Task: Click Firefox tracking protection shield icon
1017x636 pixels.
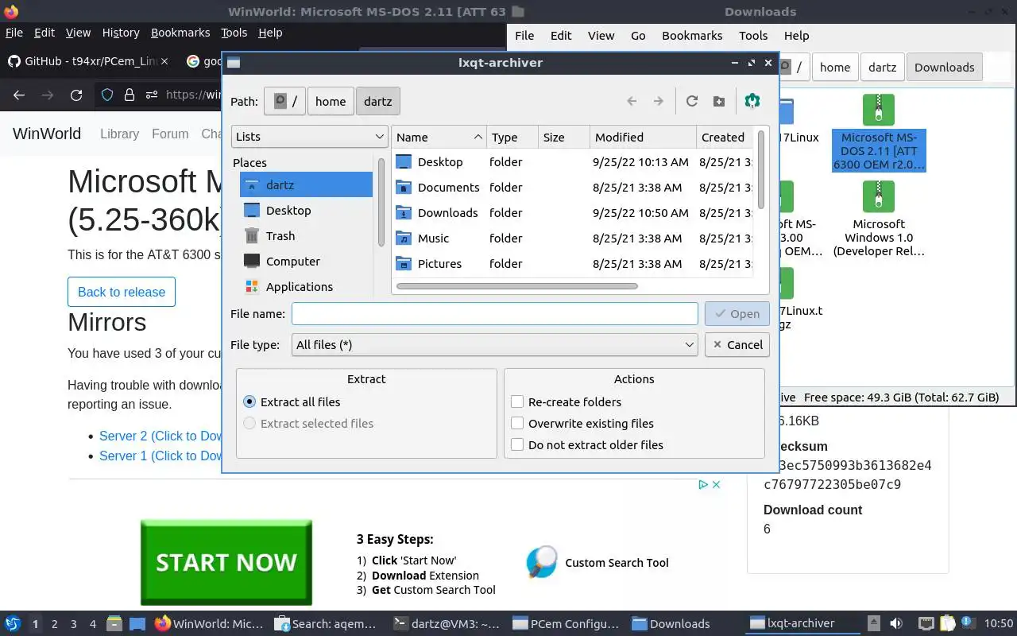Action: click(107, 95)
